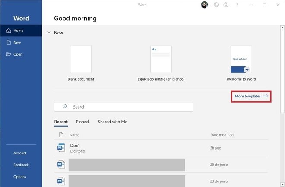Open the Doc1 recent document
The width and height of the screenshot is (285, 187).
coord(161,148)
